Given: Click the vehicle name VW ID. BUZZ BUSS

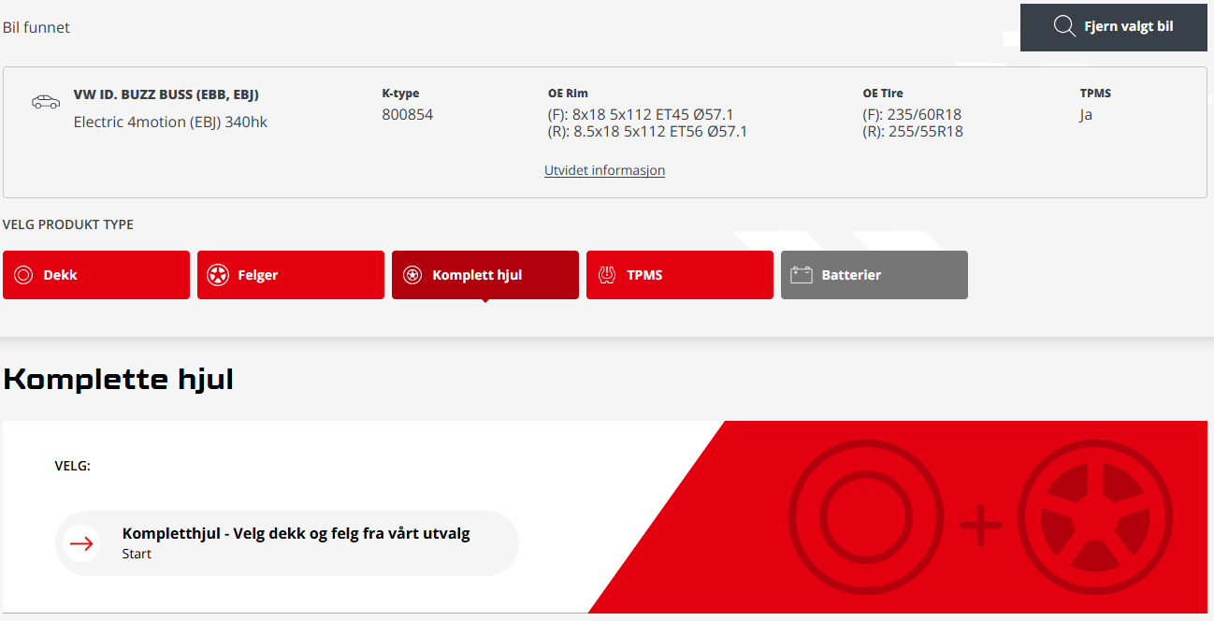Looking at the screenshot, I should 166,94.
